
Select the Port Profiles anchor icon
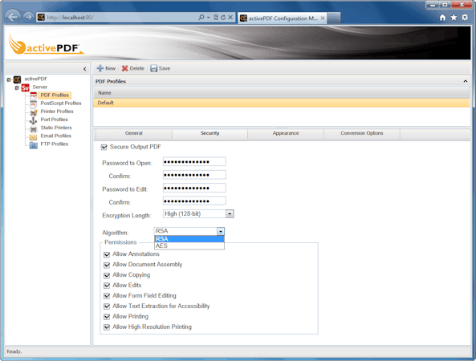coord(33,120)
